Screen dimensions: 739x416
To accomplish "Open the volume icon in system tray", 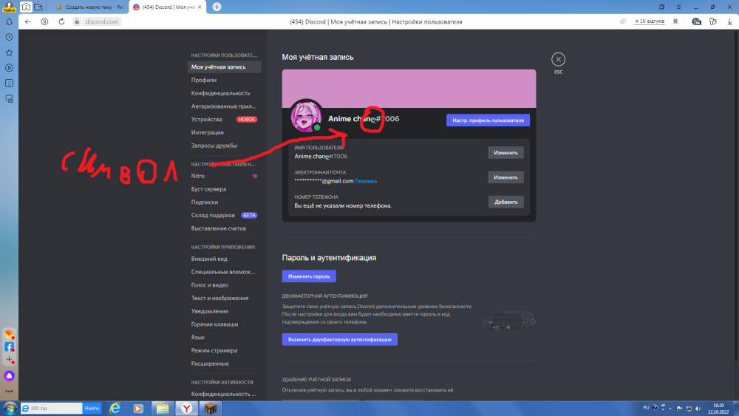I will 698,409.
